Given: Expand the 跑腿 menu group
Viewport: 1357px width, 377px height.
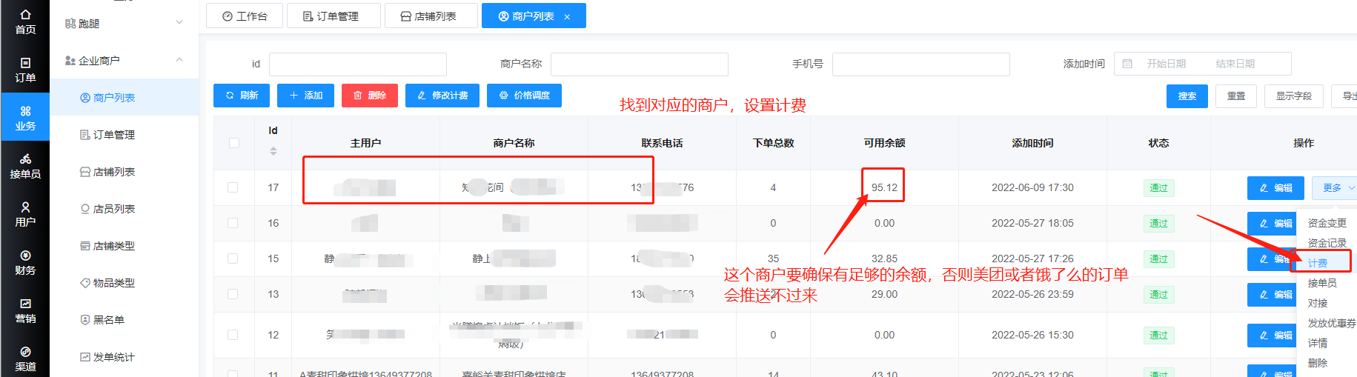Looking at the screenshot, I should (124, 24).
